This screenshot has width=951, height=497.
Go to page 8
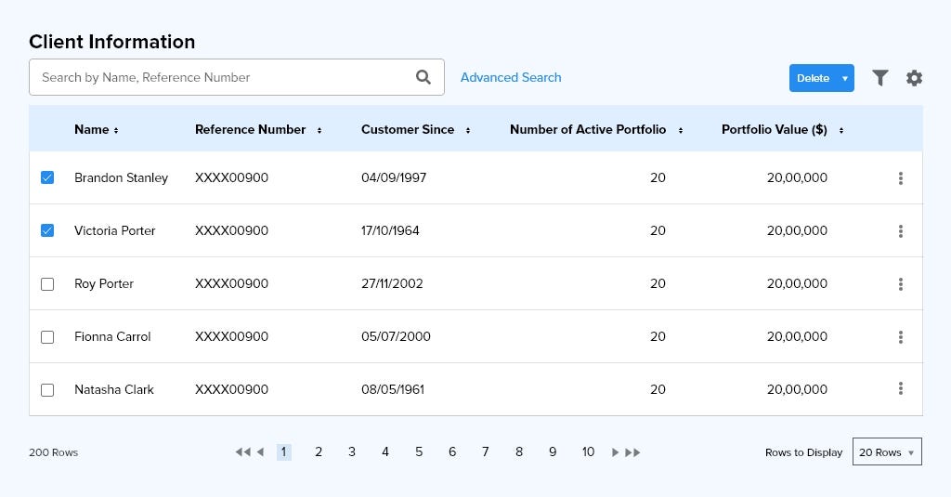coord(519,451)
